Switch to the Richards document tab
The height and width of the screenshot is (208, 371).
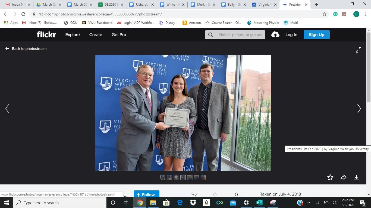point(142,5)
